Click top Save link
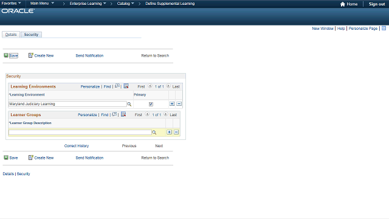This screenshot has width=389, height=219. pos(13,55)
